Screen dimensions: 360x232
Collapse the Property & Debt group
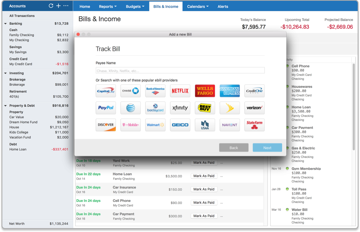pos(5,106)
